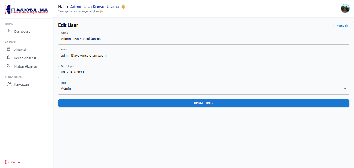The width and height of the screenshot is (354, 168).
Task: Click Keluar to log out
Action: 16,162
